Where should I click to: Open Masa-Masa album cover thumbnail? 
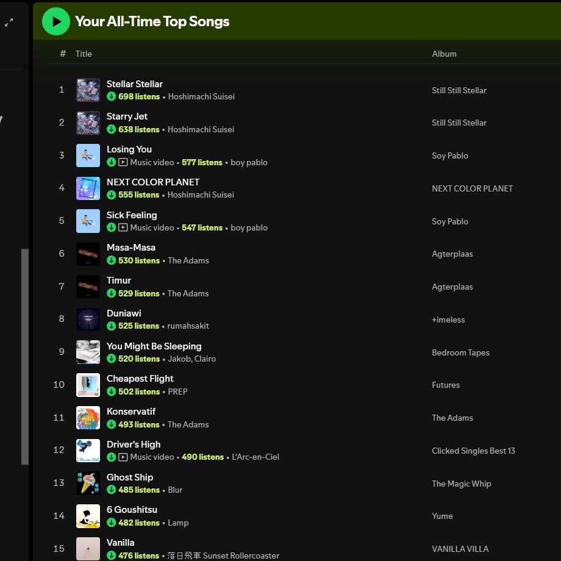[88, 254]
